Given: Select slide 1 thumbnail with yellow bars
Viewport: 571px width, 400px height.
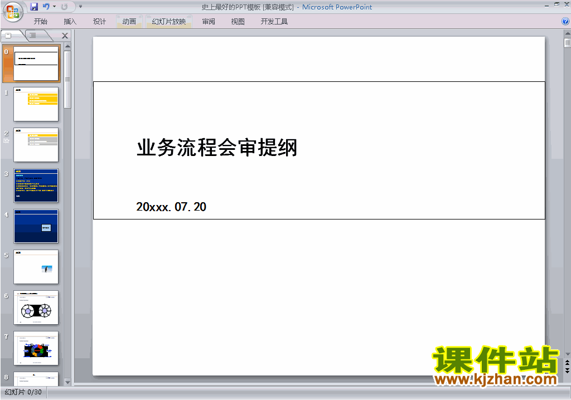Looking at the screenshot, I should (36, 104).
